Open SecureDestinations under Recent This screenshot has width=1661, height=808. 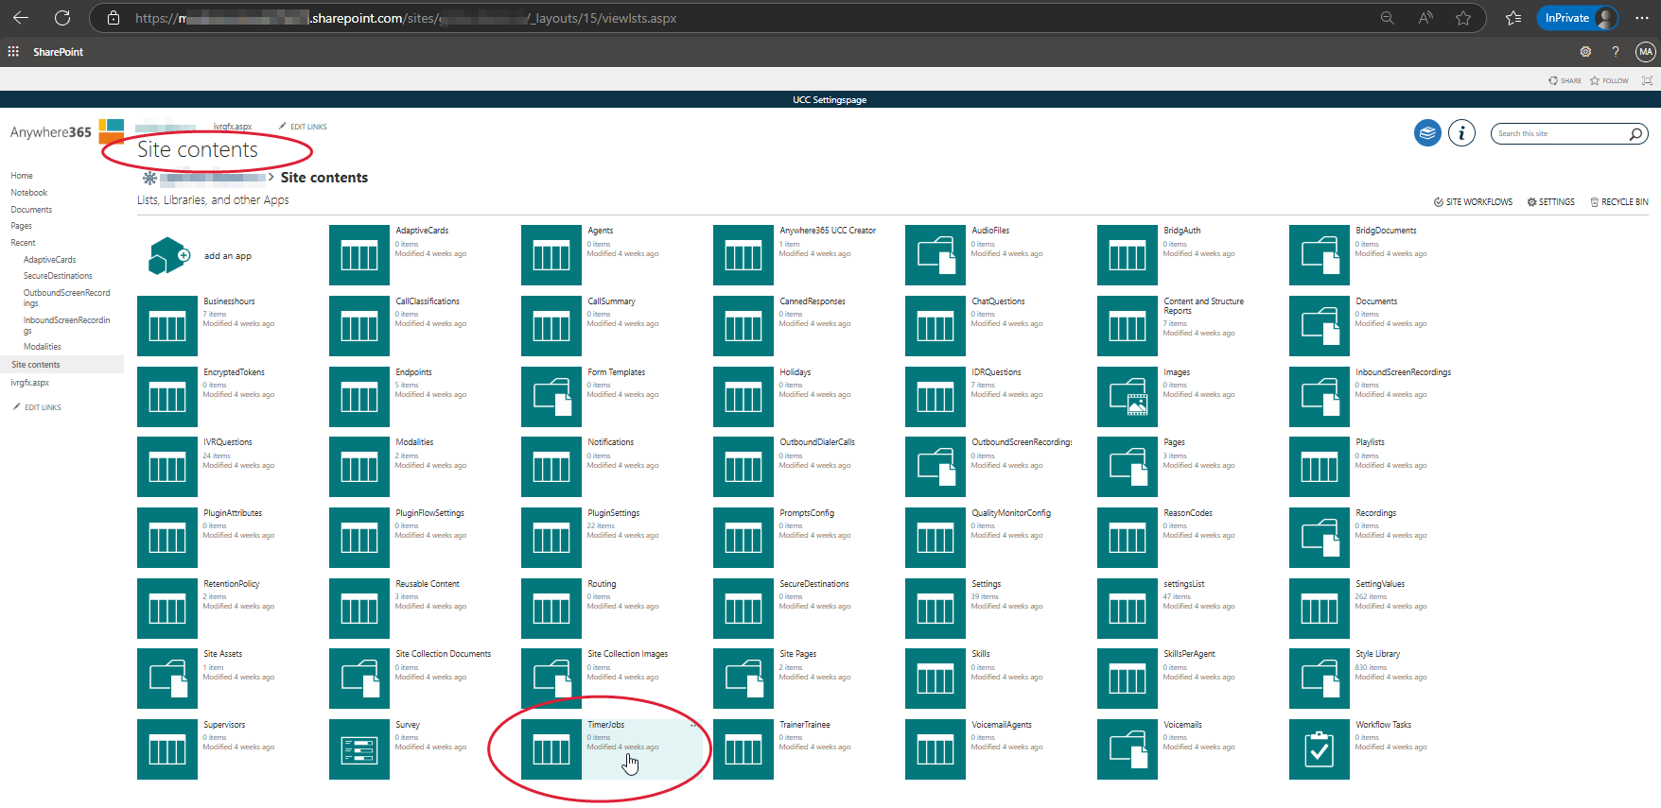(58, 276)
